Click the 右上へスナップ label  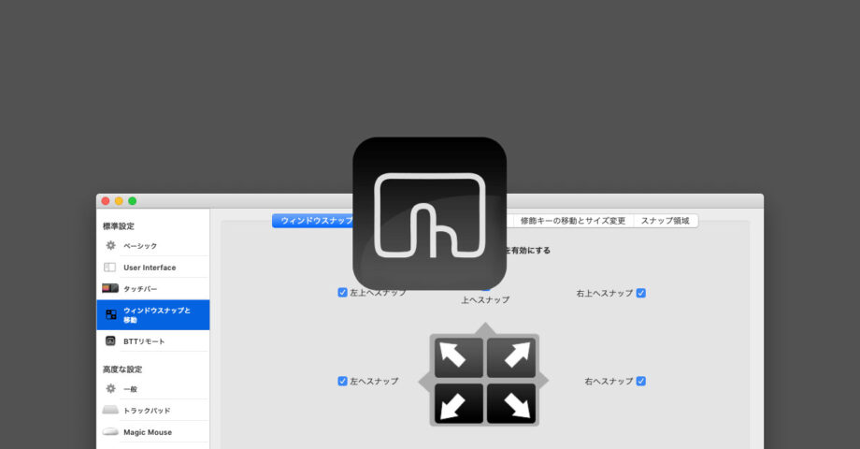pos(605,293)
